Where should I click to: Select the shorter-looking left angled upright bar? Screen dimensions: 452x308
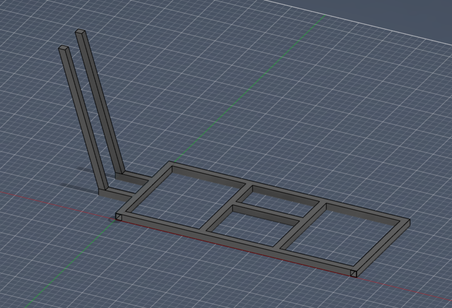tap(83, 118)
